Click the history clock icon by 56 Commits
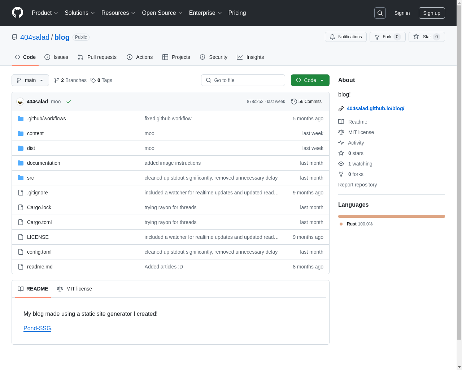 pyautogui.click(x=294, y=102)
